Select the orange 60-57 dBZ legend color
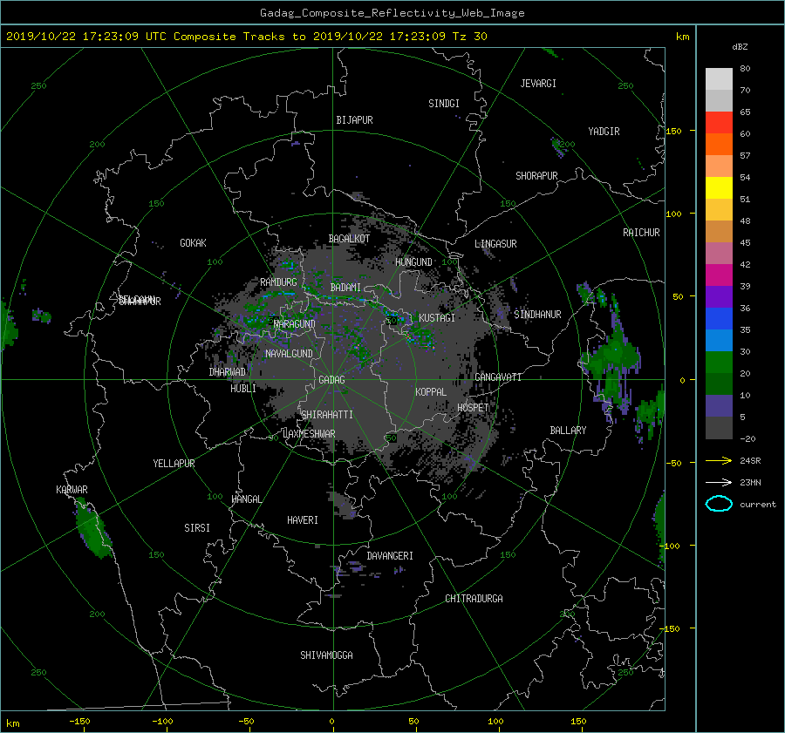Viewport: 785px width, 733px height. (x=719, y=144)
